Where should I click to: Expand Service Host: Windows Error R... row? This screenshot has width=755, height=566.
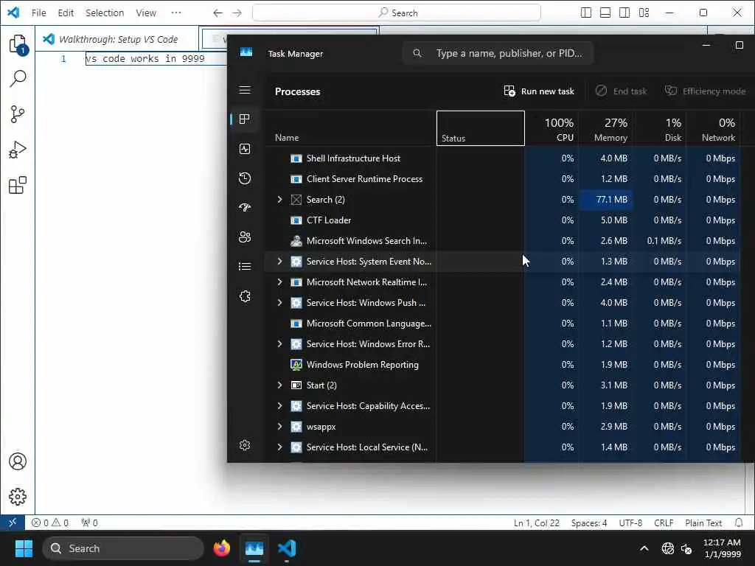click(x=279, y=344)
